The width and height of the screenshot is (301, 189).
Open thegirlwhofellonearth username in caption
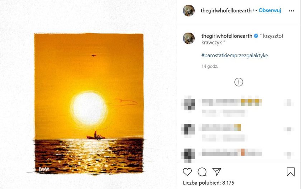click(227, 36)
